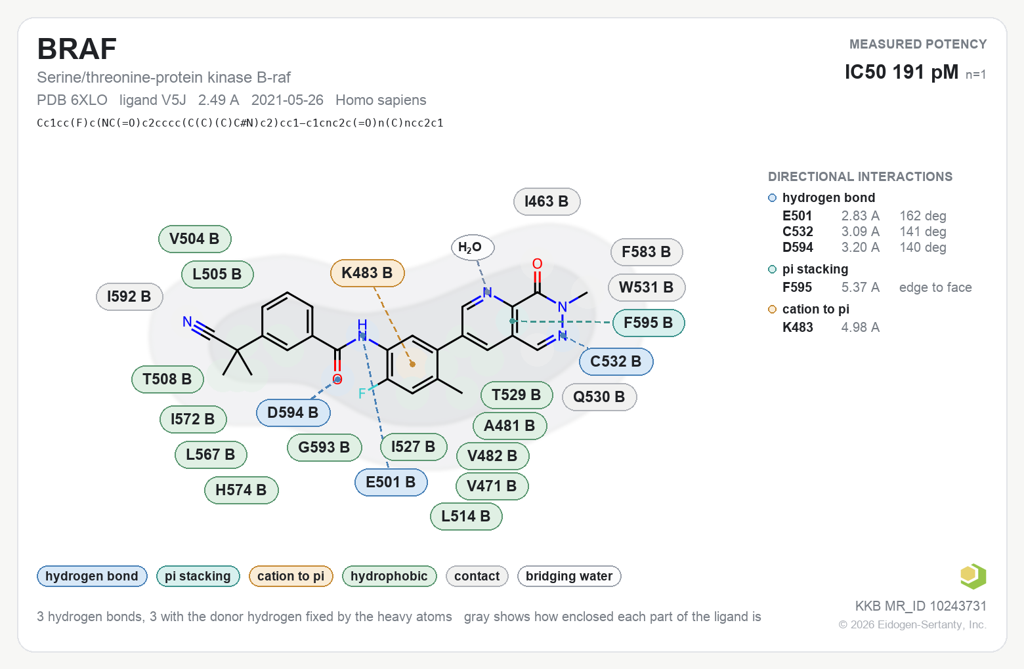The image size is (1024, 669).
Task: Select the C532 B residue label
Action: (616, 361)
